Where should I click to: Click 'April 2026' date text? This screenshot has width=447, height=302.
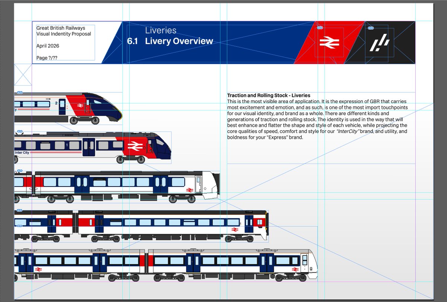(x=48, y=46)
